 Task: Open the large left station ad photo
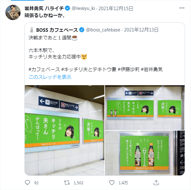point(64,130)
